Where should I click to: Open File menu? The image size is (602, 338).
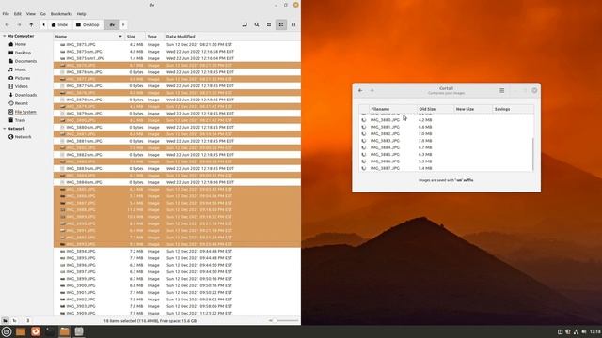coord(6,14)
